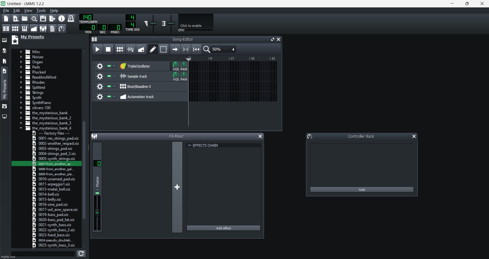Click the Stop button in Song-Editor
This screenshot has width=489, height=259.
pos(108,49)
